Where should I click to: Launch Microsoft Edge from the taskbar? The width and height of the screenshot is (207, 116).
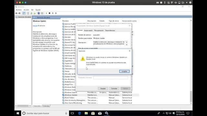80,113
